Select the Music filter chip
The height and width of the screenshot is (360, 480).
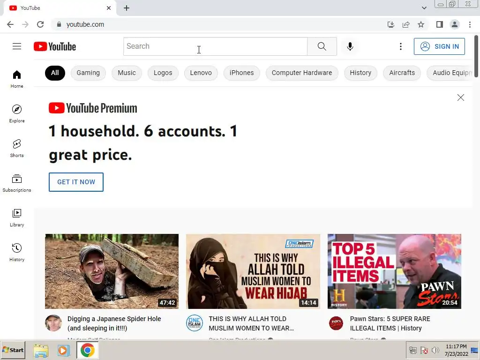pos(127,73)
